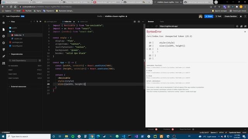Click the TypeScript React language status
Viewport: 248px width, 139px height.
coord(234,132)
